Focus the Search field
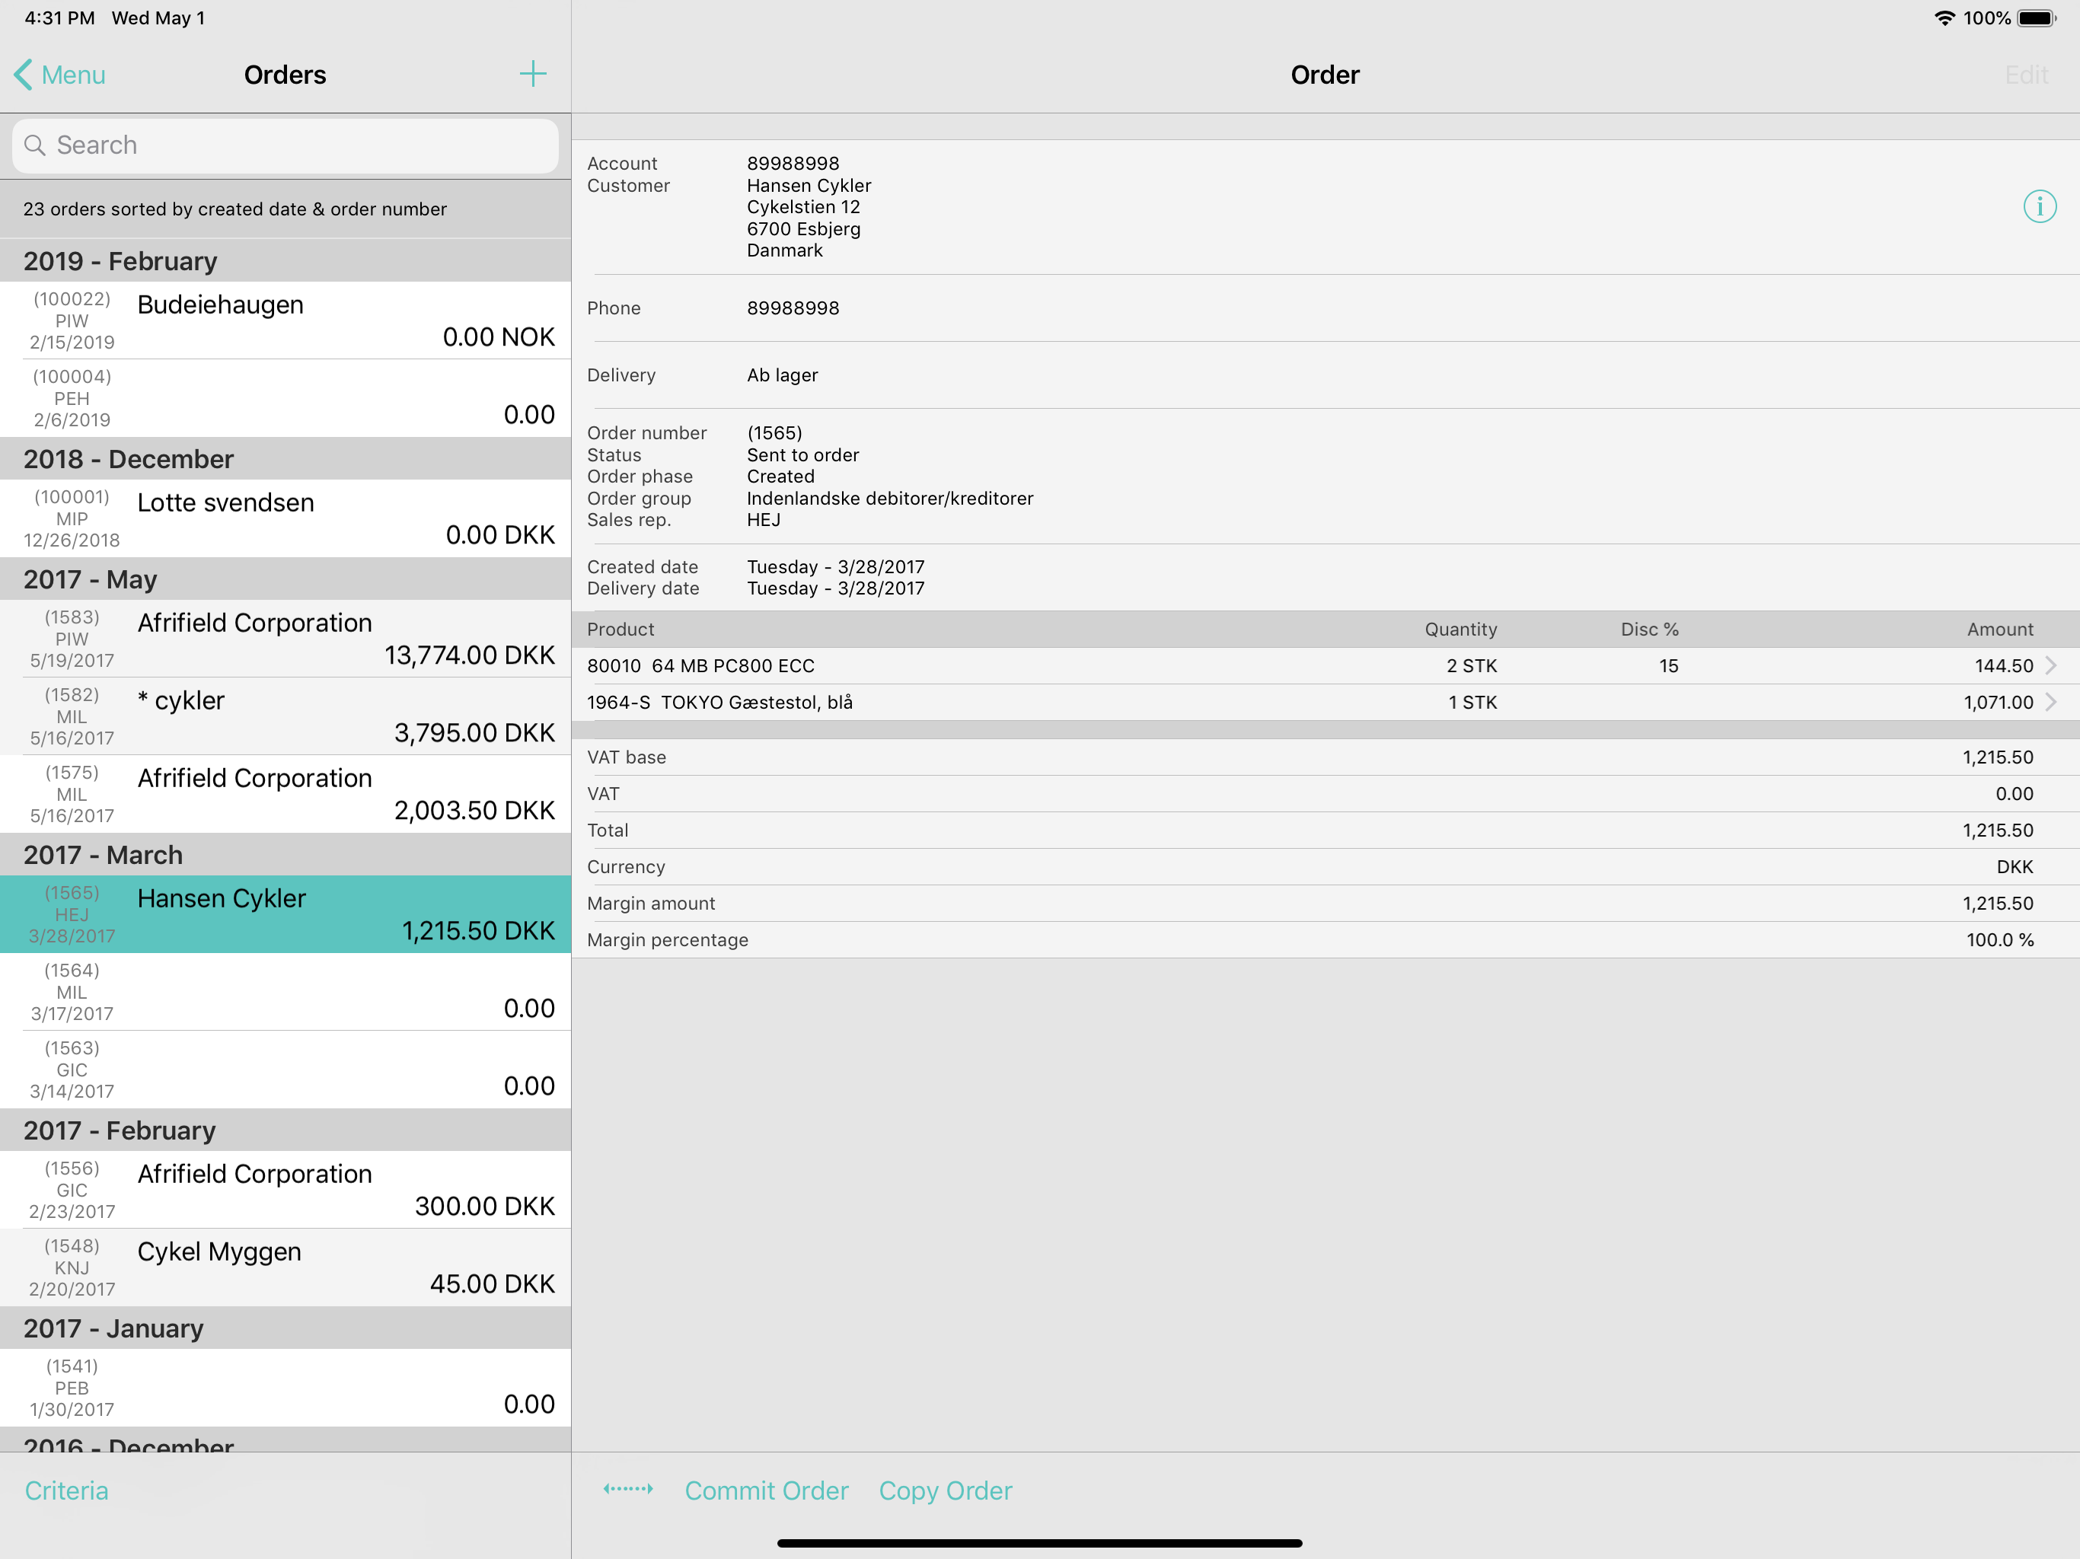This screenshot has width=2080, height=1559. pyautogui.click(x=285, y=145)
